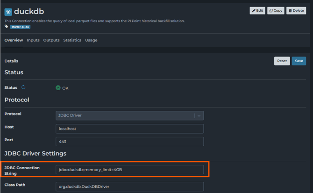The height and width of the screenshot is (193, 313).
Task: View the Usage tab
Action: pos(91,40)
